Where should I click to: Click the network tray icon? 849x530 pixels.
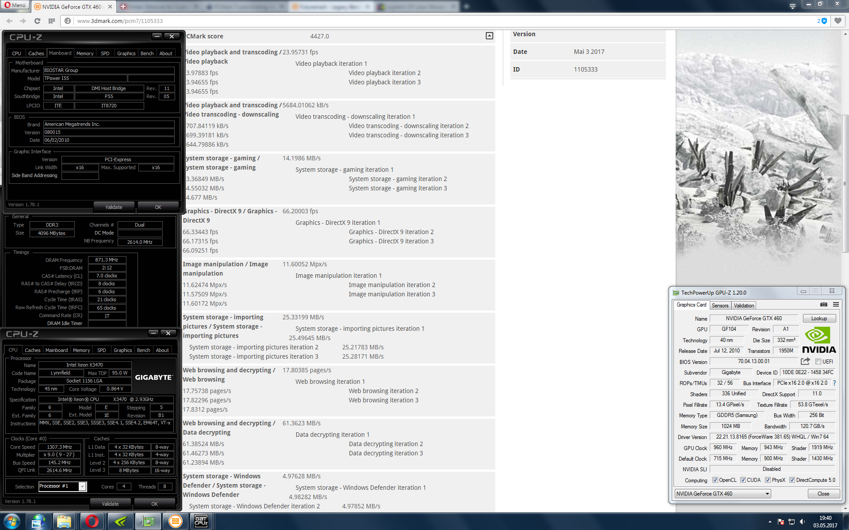click(x=792, y=522)
